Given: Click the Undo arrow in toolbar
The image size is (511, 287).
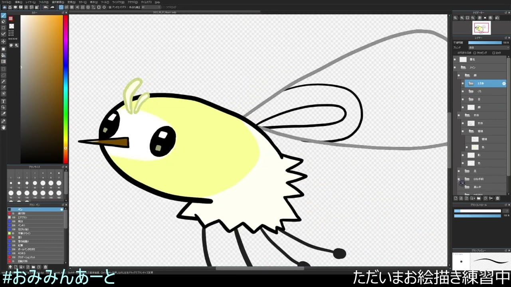Looking at the screenshot, I should 46,7.
